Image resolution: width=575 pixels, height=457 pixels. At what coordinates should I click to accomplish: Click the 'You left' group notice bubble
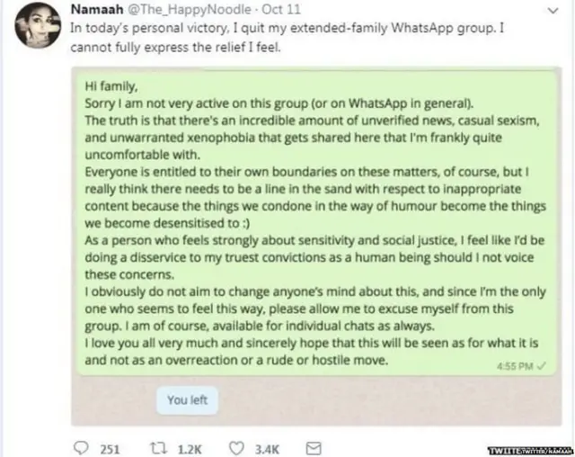click(x=187, y=400)
